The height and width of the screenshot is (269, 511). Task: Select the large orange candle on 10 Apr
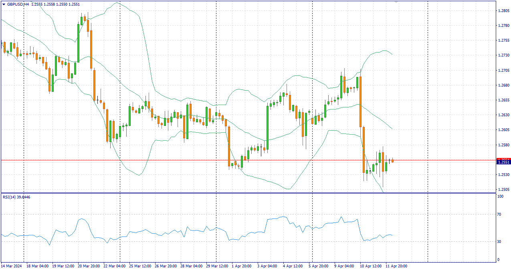[361, 100]
